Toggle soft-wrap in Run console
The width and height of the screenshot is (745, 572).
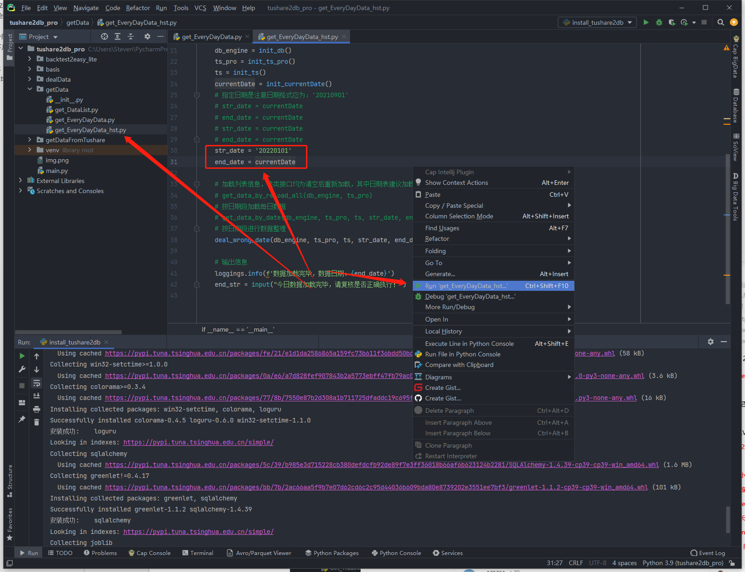37,383
